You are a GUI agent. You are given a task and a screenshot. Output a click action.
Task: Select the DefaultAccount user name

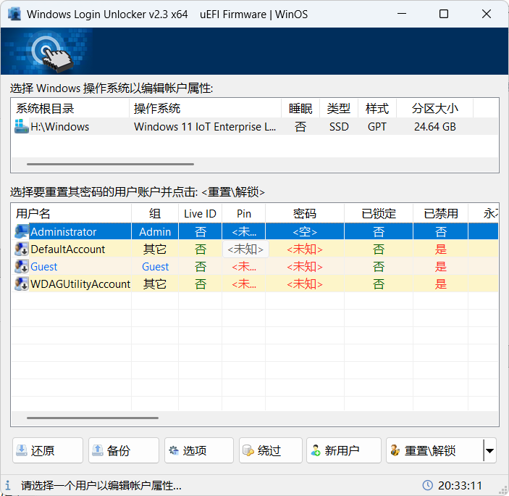pos(67,249)
